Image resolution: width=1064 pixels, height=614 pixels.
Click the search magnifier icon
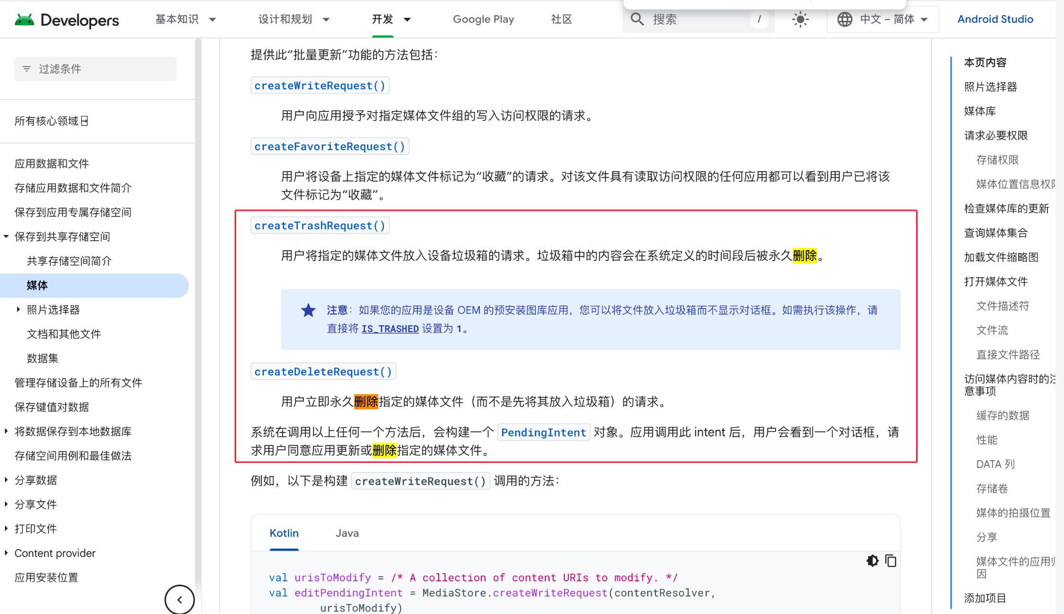[x=637, y=19]
